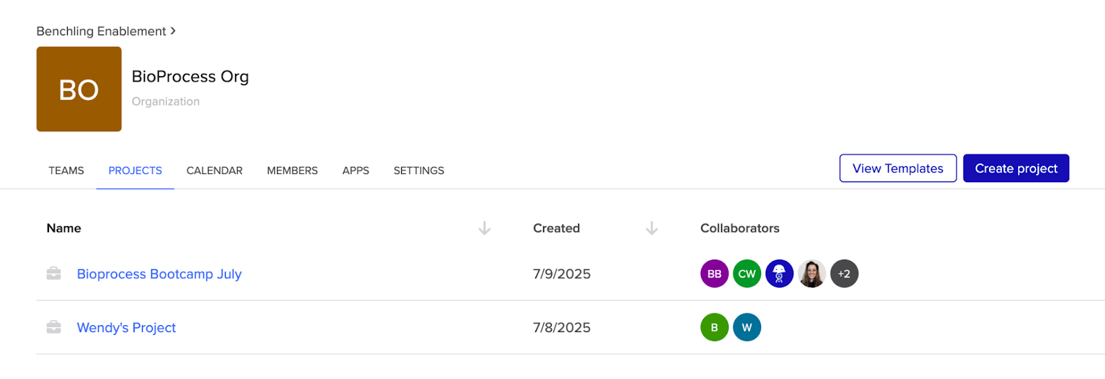1105x379 pixels.
Task: Click the purple BB collaborator avatar
Action: coord(714,274)
